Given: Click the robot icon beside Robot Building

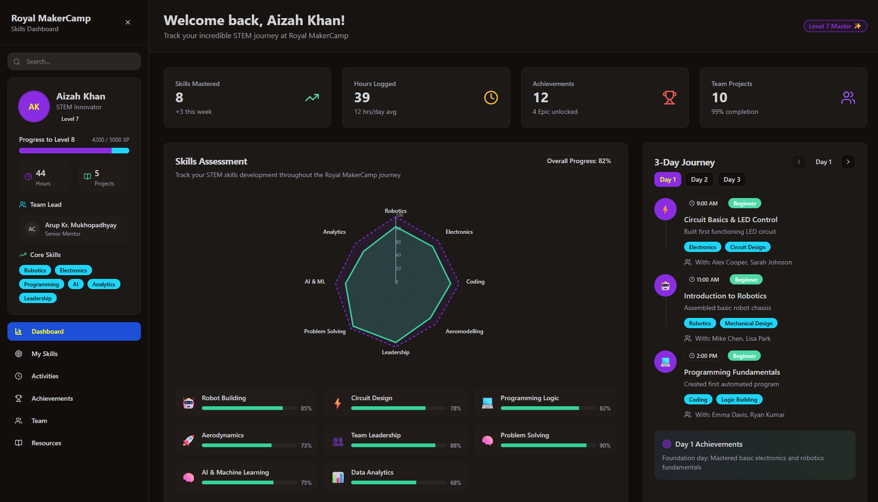Looking at the screenshot, I should click(x=188, y=402).
